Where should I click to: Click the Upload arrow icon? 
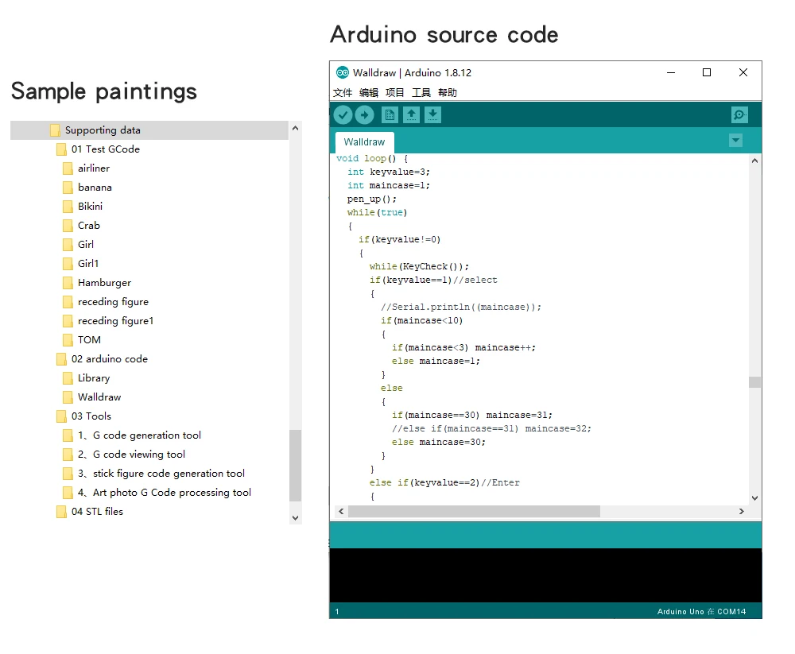364,115
